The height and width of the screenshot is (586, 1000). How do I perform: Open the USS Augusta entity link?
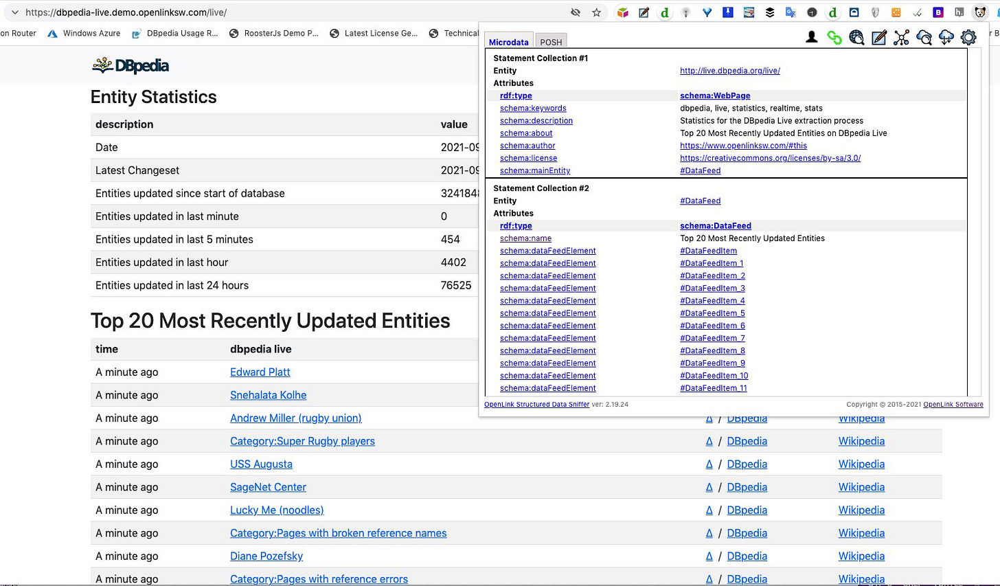pos(261,464)
